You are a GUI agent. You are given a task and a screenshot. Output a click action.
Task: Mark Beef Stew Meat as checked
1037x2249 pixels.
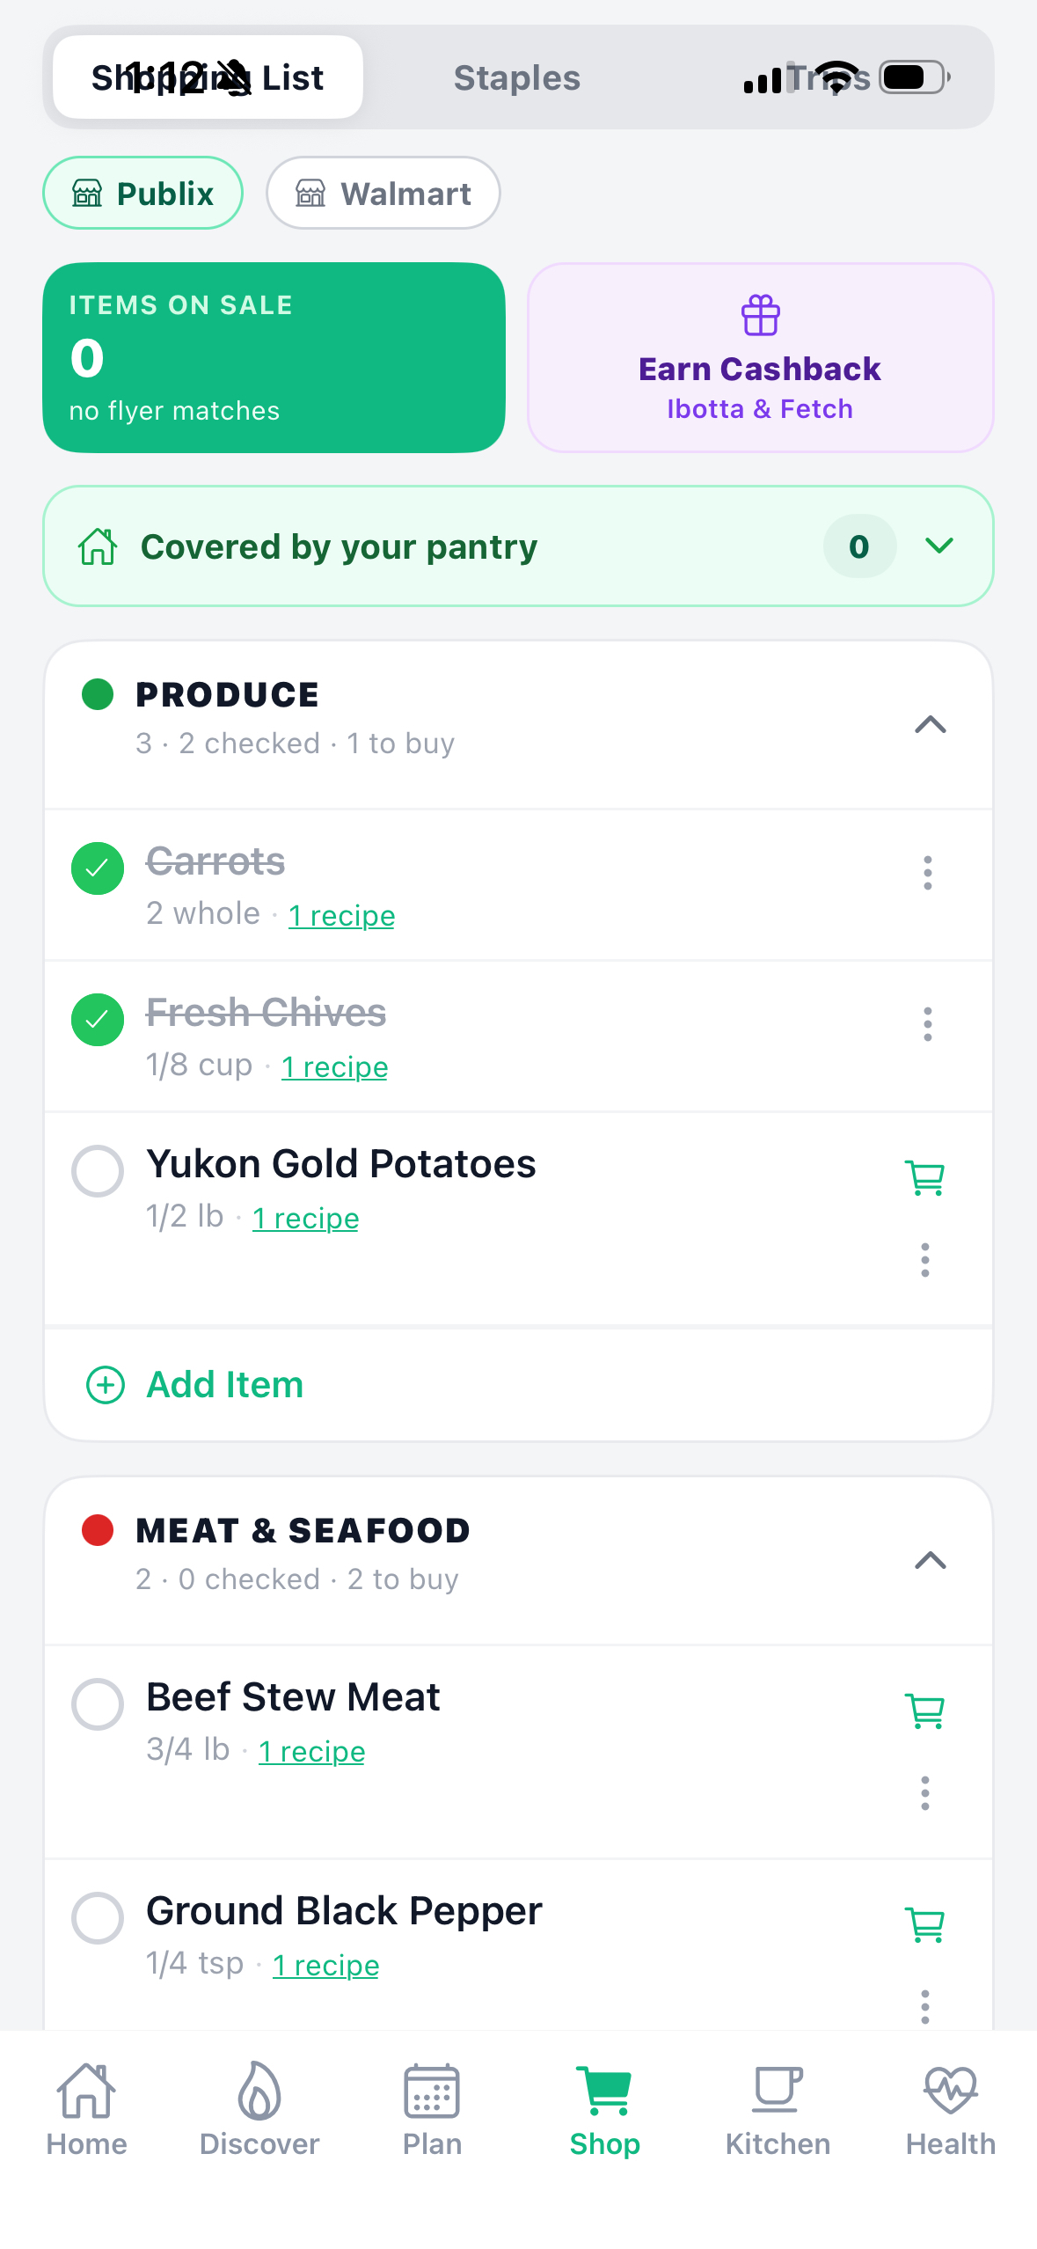98,1704
